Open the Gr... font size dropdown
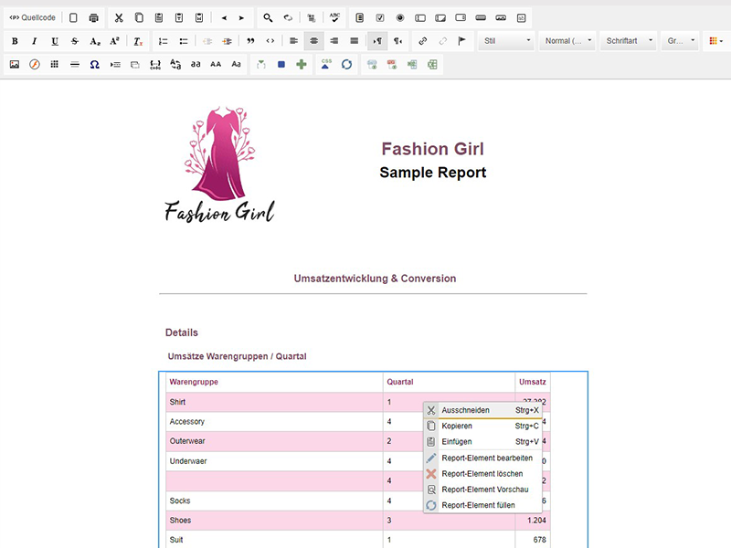This screenshot has width=731, height=548. [x=680, y=41]
